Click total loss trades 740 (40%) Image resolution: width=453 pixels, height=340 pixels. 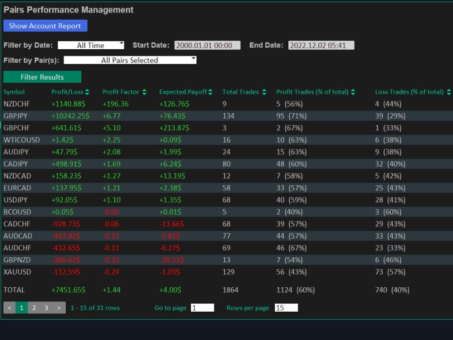tap(392, 290)
